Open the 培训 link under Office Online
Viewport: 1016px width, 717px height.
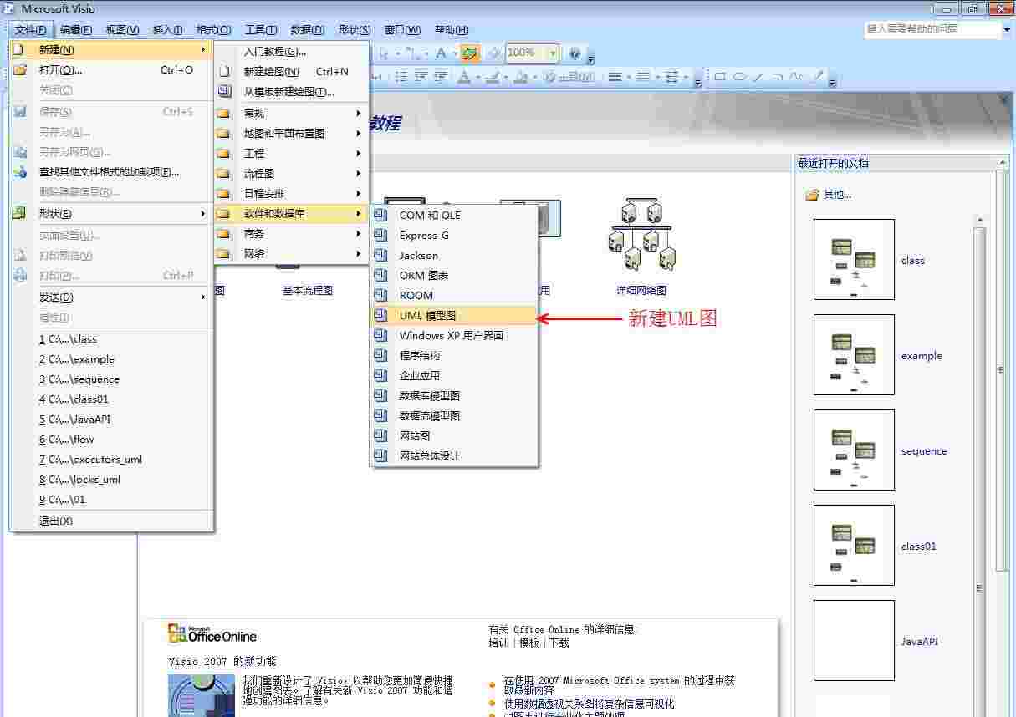click(x=498, y=643)
